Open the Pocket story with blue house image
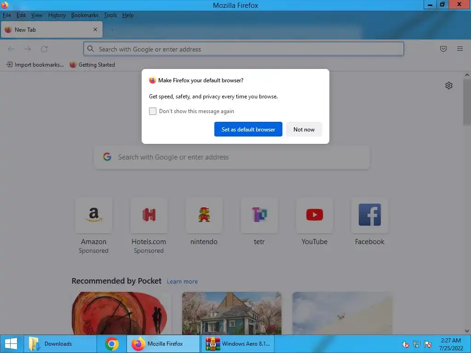The image size is (471, 353). 232,313
